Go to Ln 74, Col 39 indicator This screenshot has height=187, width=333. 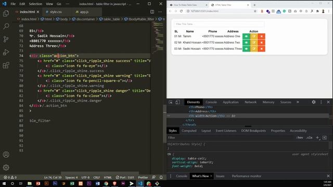coord(53,177)
